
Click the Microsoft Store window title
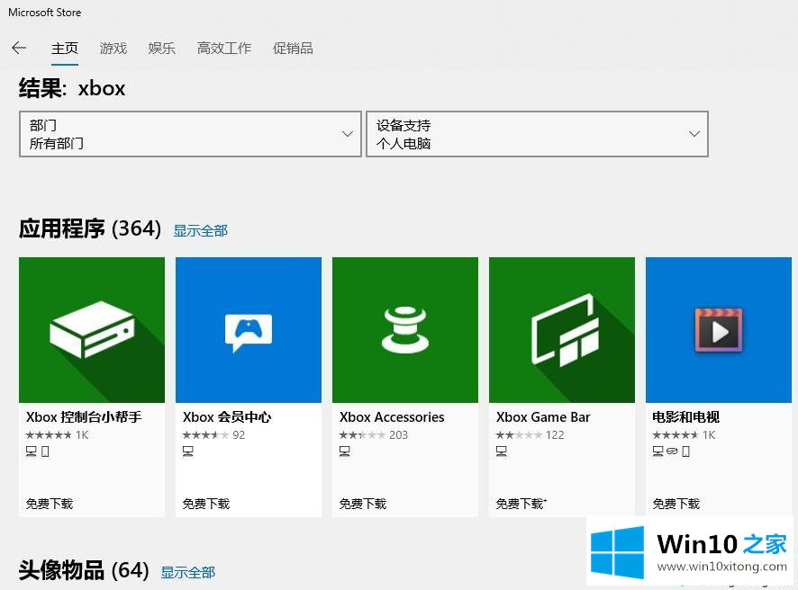(x=45, y=13)
